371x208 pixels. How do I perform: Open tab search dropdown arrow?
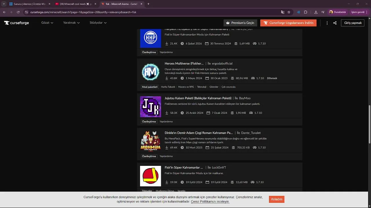point(4,4)
